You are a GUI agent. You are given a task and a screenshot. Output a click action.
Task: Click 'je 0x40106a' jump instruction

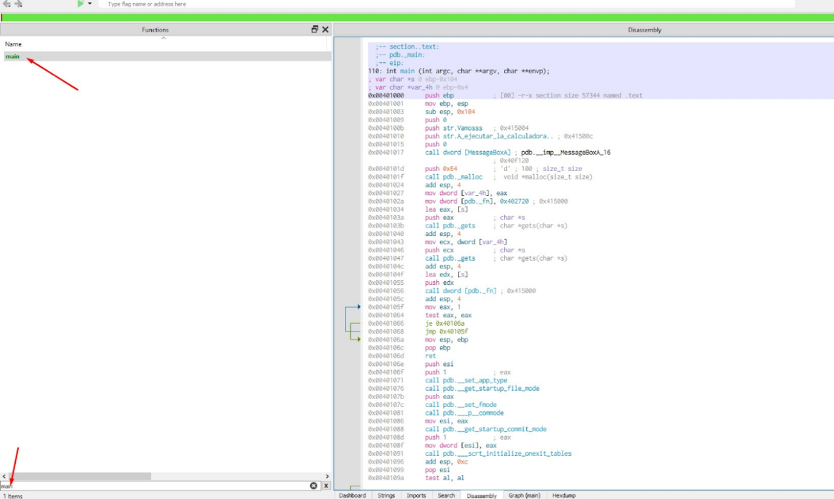click(x=445, y=324)
